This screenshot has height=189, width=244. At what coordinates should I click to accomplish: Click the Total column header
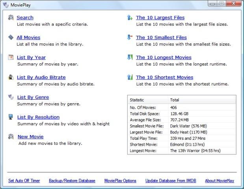point(202,100)
